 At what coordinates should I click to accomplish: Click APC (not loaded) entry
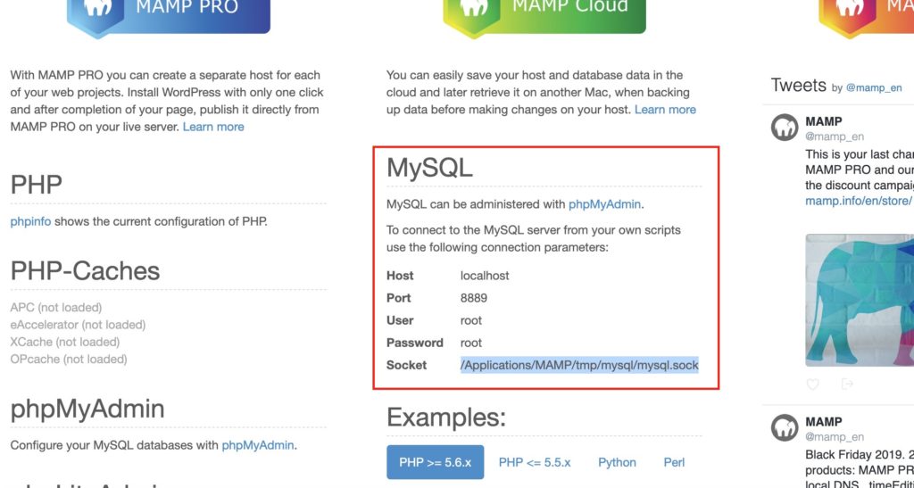pyautogui.click(x=56, y=308)
